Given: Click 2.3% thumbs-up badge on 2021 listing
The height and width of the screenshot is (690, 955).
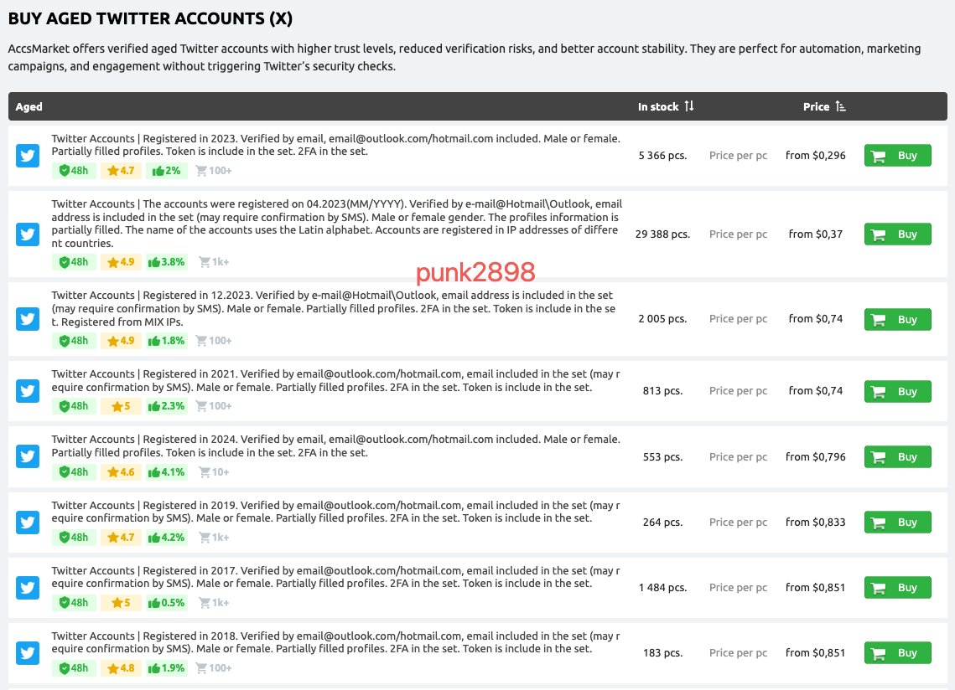Looking at the screenshot, I should tap(166, 406).
